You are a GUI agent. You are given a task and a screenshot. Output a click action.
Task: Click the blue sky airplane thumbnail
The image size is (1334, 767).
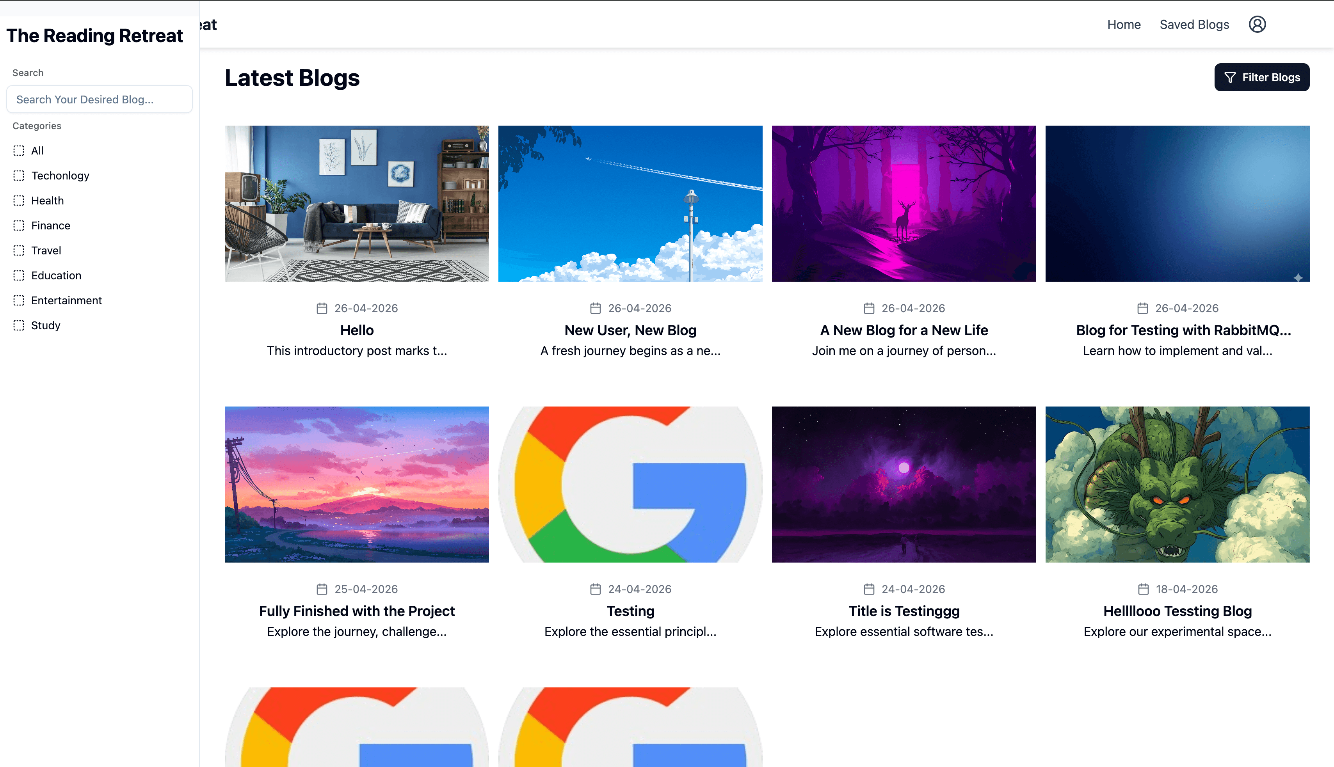(x=630, y=203)
